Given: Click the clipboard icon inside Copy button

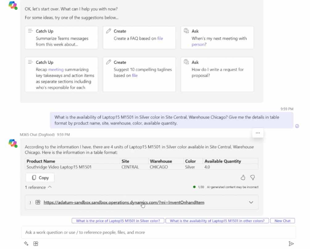Looking at the screenshot, I should 34,178.
